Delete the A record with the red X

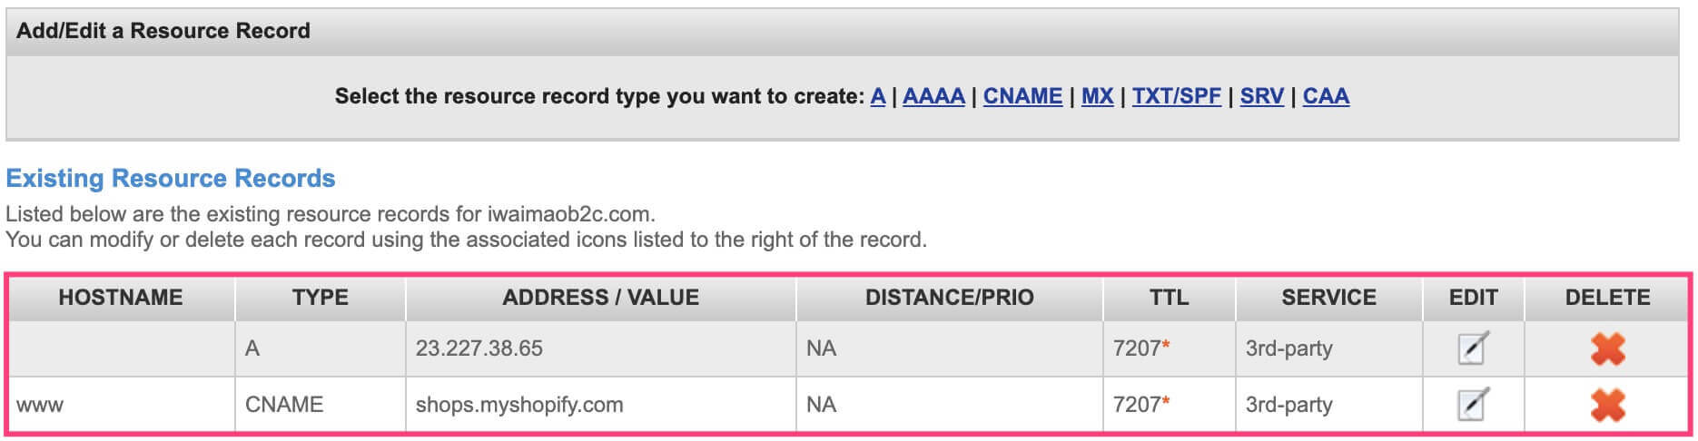(1607, 348)
